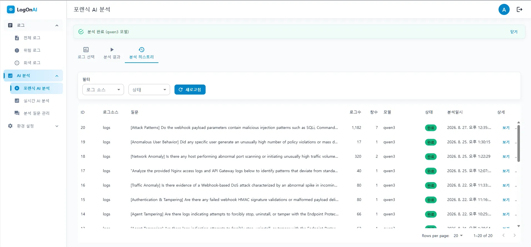Image resolution: width=531 pixels, height=247 pixels.
Task: Go to next page arrow
Action: [x=515, y=235]
